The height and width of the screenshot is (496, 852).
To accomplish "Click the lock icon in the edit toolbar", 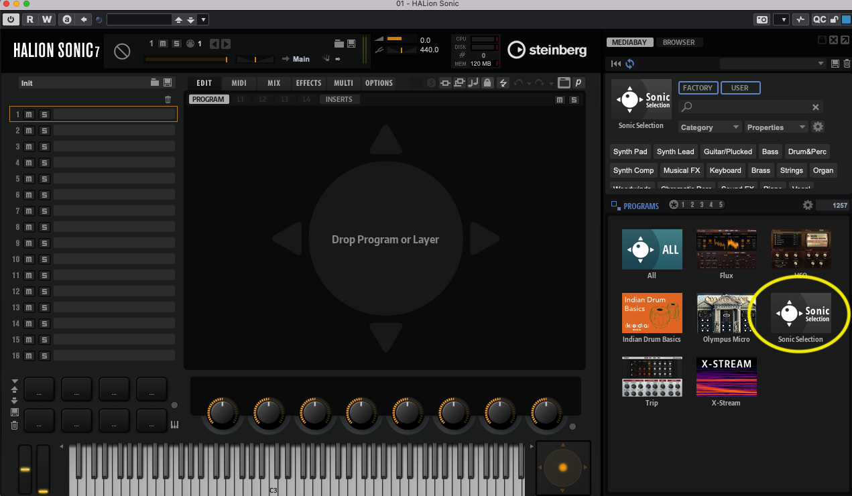I will coord(487,83).
